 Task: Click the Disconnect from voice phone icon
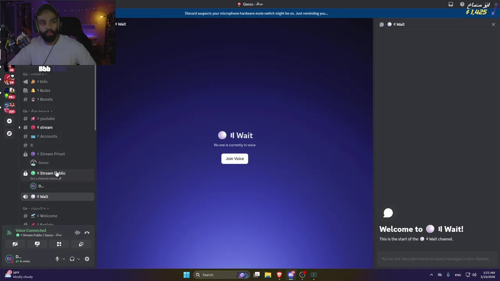tap(87, 233)
